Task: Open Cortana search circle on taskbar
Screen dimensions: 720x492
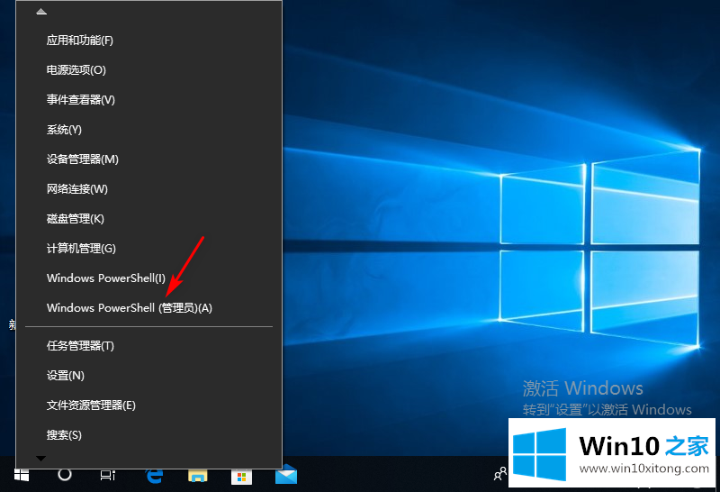Action: click(65, 475)
